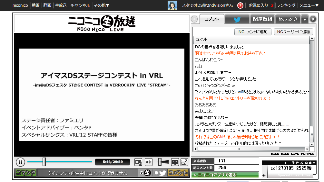Click the niconico home link
Viewport: 324px width, 182px height.
point(20,5)
